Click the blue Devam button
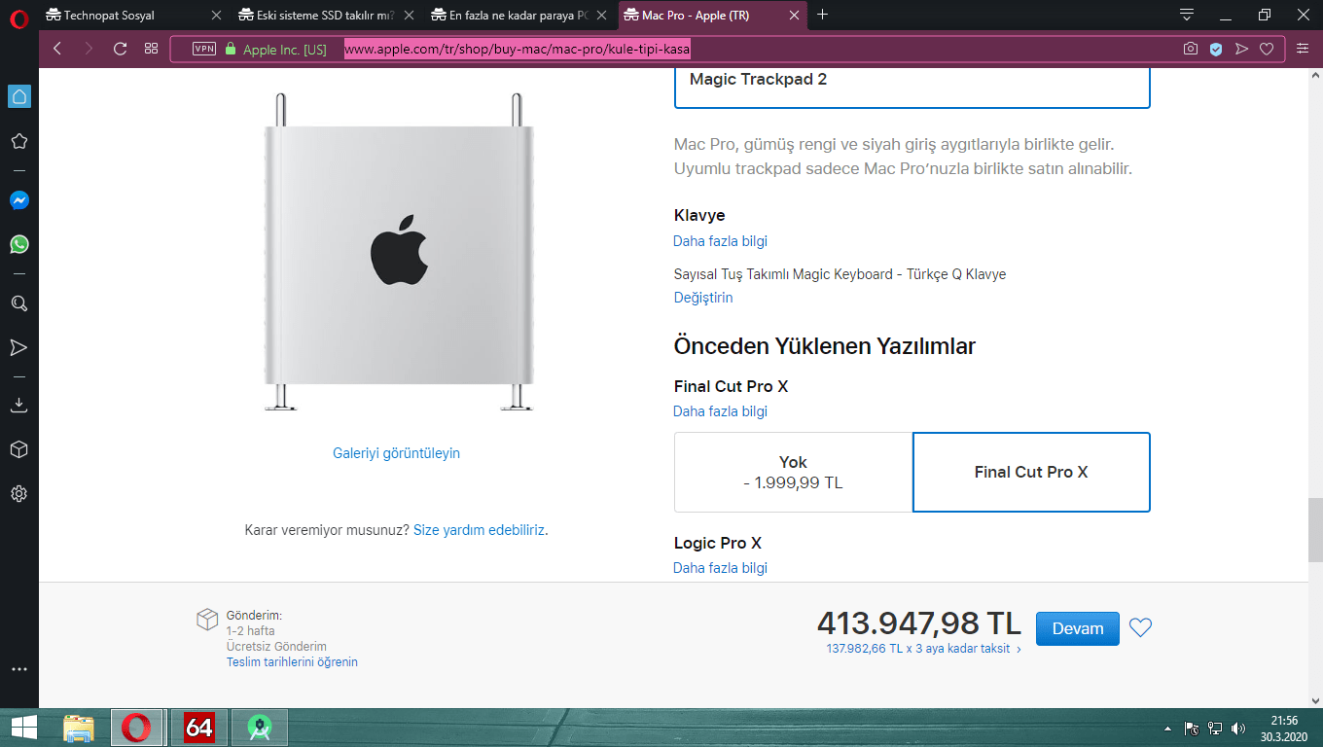Screen dimensions: 1323x747 1078,628
